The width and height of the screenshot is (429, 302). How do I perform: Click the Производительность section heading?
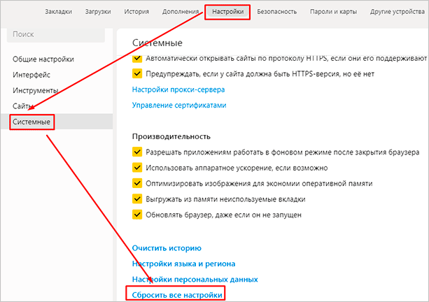pos(171,136)
